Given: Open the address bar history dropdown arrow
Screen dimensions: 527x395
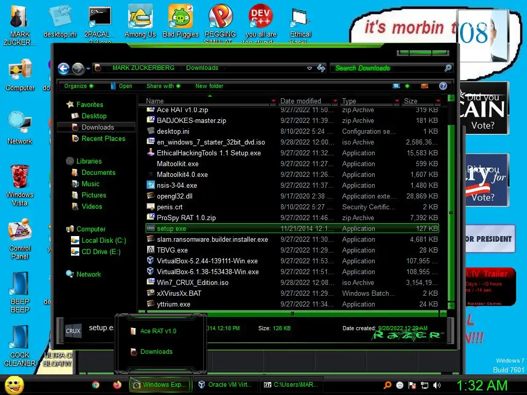Looking at the screenshot, I should pyautogui.click(x=309, y=68).
